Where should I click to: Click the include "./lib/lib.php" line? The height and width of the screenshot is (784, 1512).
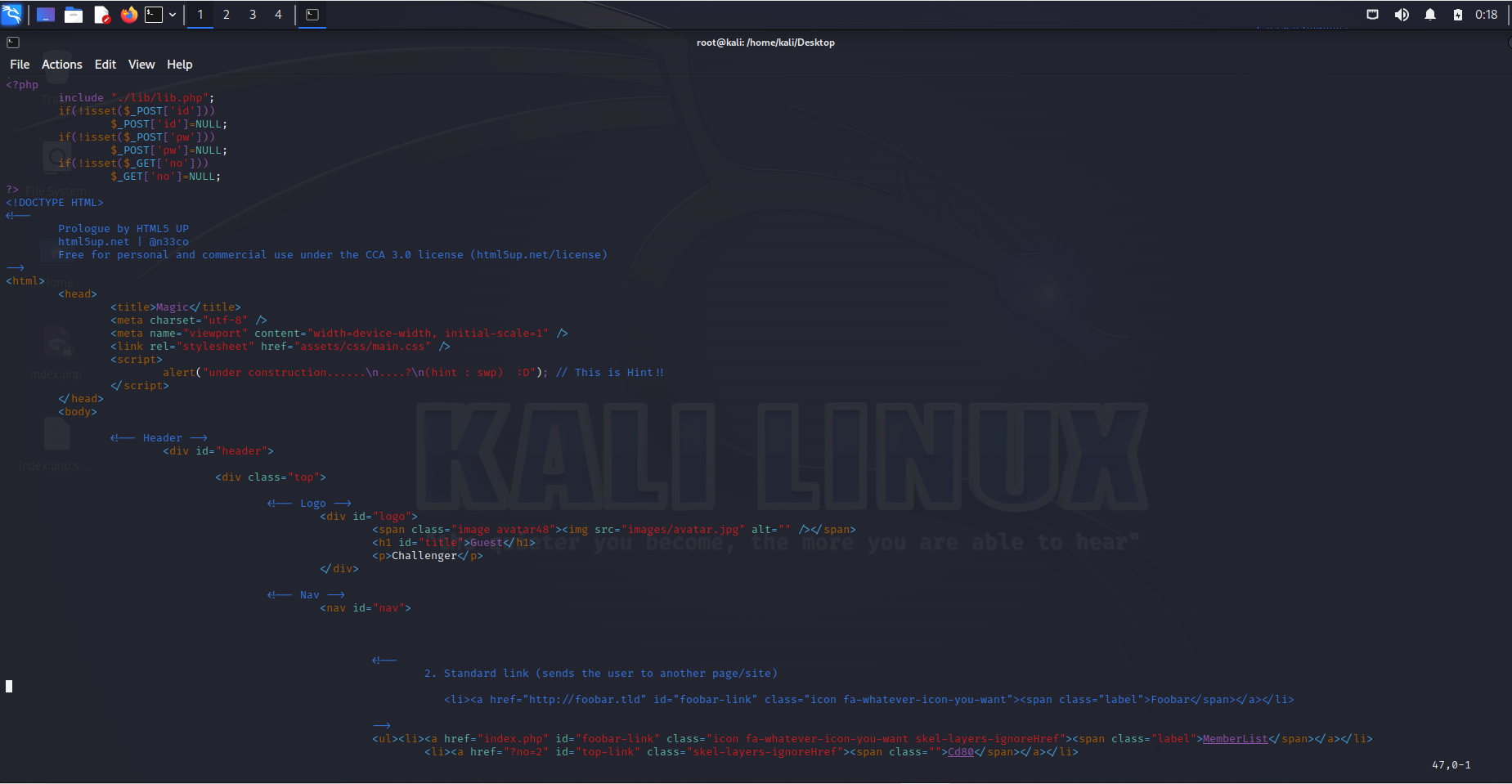click(x=137, y=98)
